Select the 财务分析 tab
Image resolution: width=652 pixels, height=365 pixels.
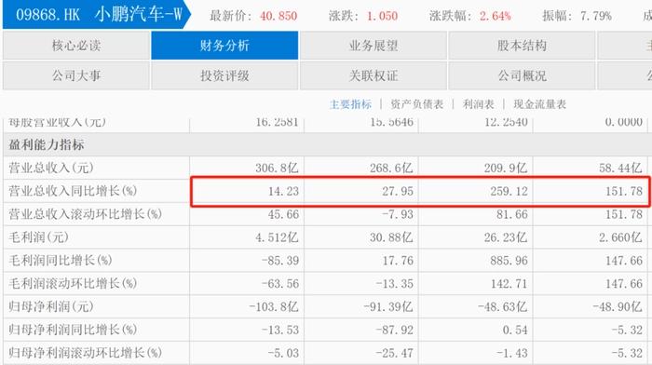pyautogui.click(x=224, y=46)
